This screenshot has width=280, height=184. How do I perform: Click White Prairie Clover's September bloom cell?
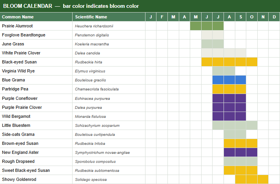[240, 53]
